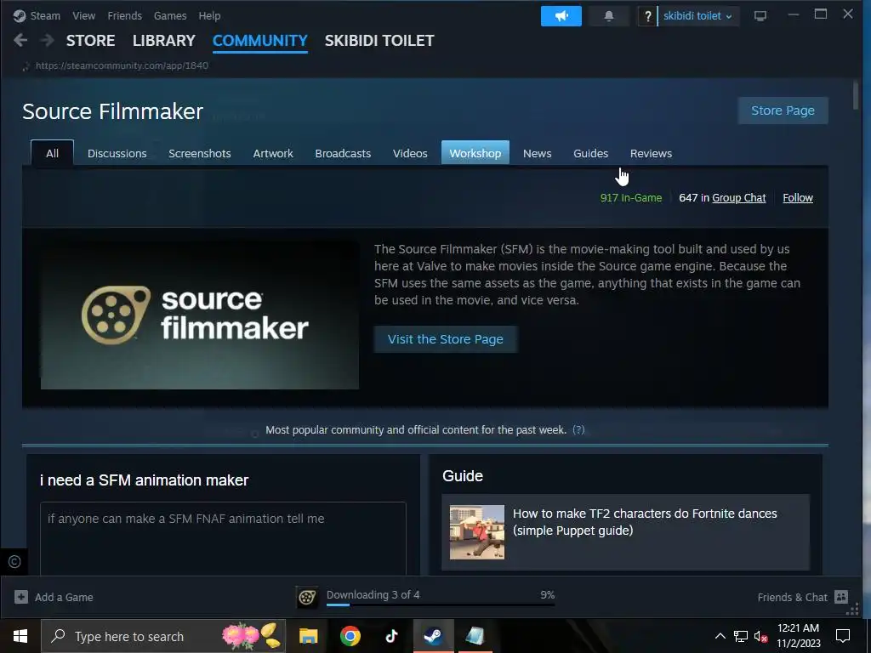871x653 pixels.
Task: Open the Fortnite dances guide thumbnail
Action: 477,532
